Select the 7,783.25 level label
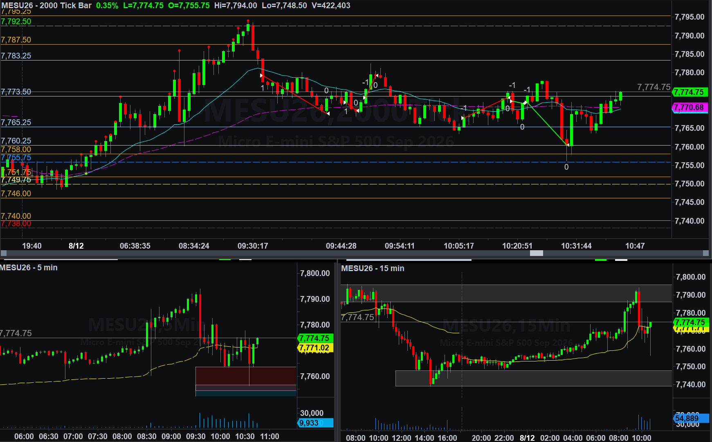 click(x=16, y=56)
